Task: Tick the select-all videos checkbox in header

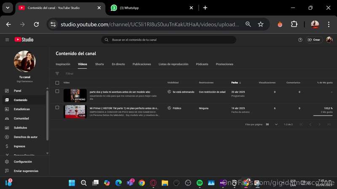Action: 57,83
